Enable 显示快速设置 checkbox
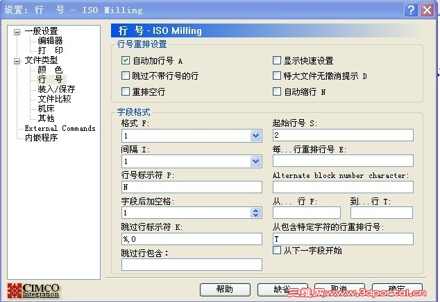Image resolution: width=440 pixels, height=302 pixels. pyautogui.click(x=277, y=60)
